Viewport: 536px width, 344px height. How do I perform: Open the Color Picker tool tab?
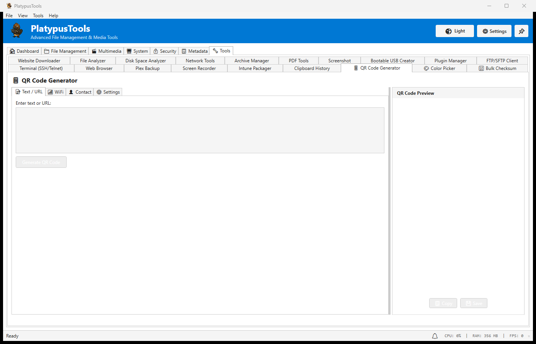tap(439, 68)
